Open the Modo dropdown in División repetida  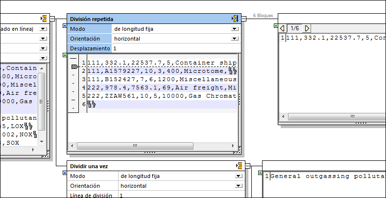[234, 29]
